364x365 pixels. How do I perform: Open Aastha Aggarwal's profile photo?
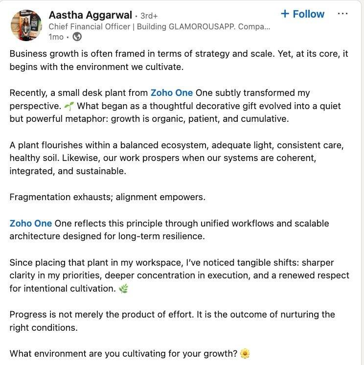(x=26, y=25)
